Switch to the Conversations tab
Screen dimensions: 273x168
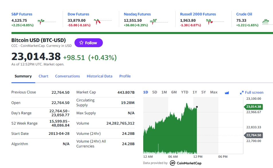[x=67, y=76]
